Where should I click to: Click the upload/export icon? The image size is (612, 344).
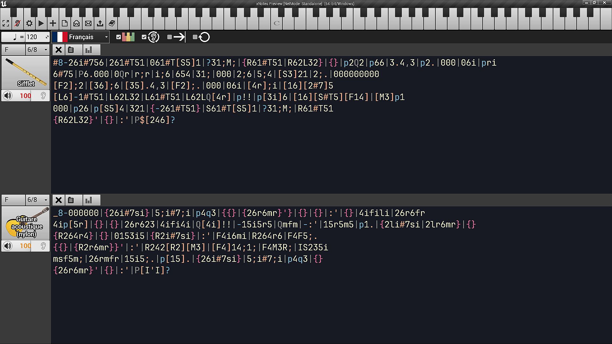click(100, 23)
